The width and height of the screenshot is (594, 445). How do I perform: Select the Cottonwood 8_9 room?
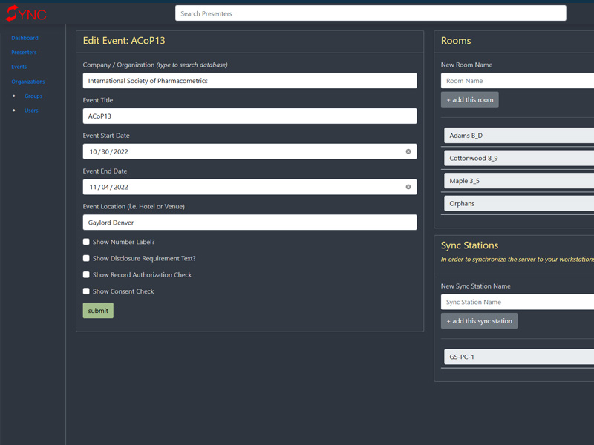(519, 158)
